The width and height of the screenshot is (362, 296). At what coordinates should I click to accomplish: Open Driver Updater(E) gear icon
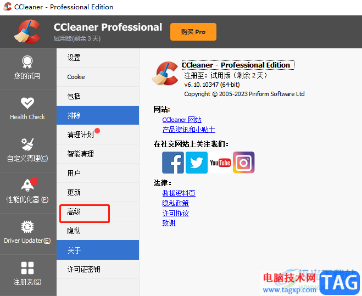click(x=27, y=227)
